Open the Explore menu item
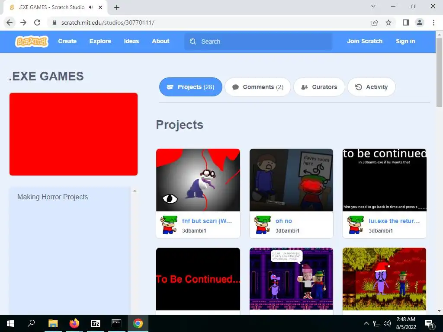Screen dimensions: 443x332 100,41
